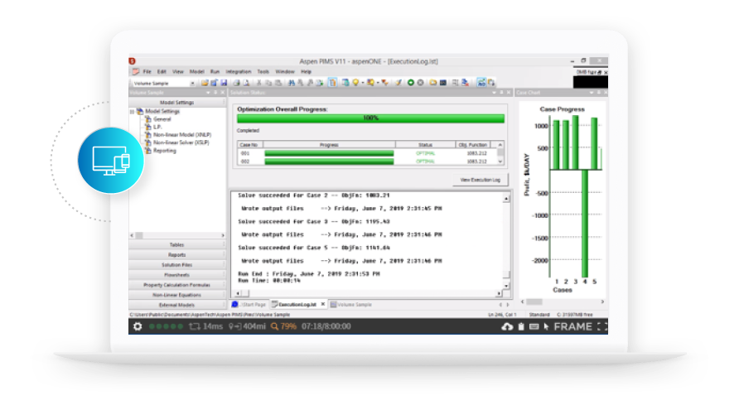Click the View Execution Log button
This screenshot has height=410, width=739.
coord(479,180)
